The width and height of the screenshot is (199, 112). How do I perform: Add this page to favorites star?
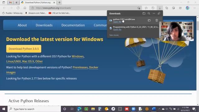point(139,8)
